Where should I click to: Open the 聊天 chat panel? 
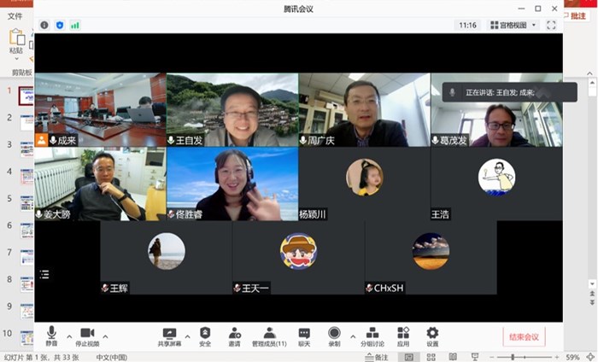point(304,336)
